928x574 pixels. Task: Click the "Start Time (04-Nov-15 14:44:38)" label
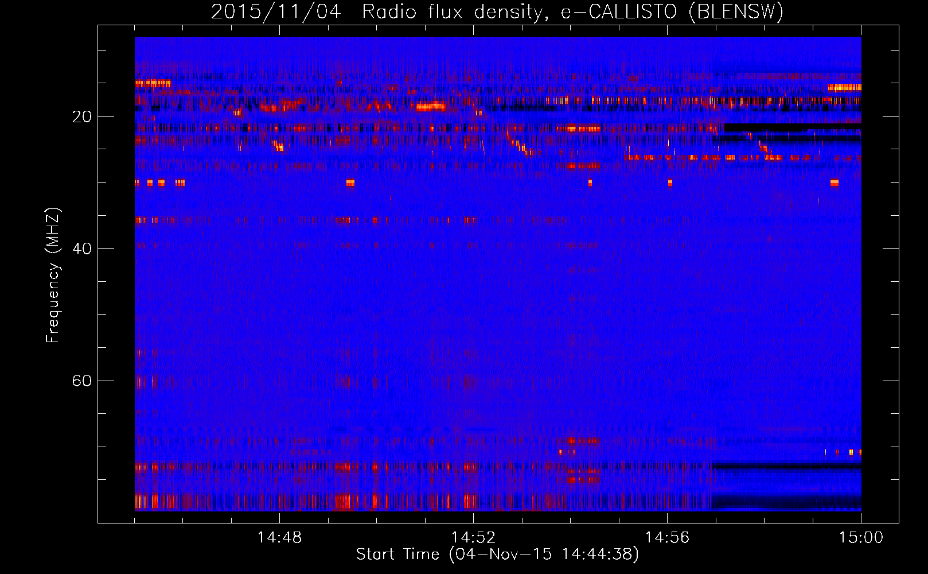(497, 554)
